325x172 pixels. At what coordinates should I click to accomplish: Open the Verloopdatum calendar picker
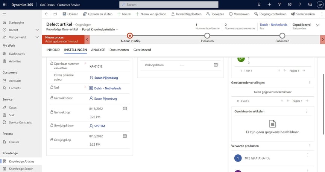tap(216, 65)
